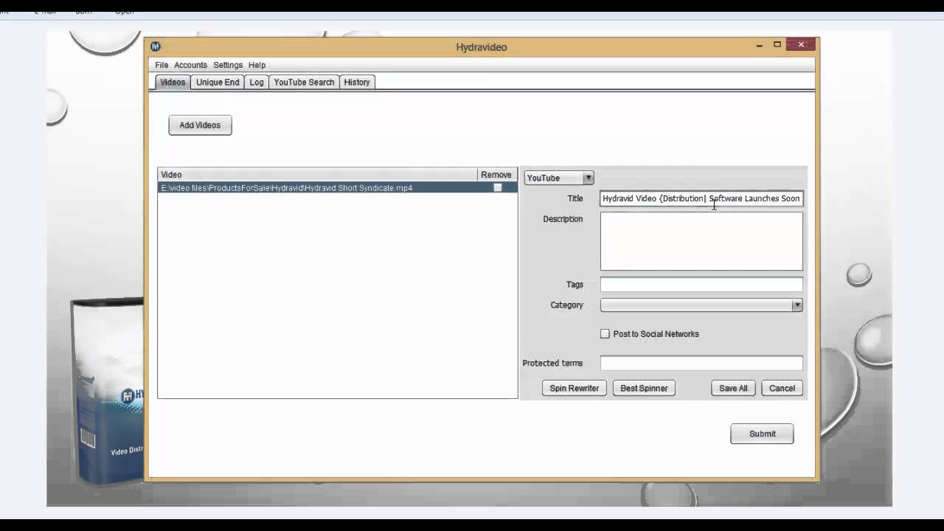The image size is (944, 531).
Task: Click the Spin Rewriter button
Action: coord(575,389)
